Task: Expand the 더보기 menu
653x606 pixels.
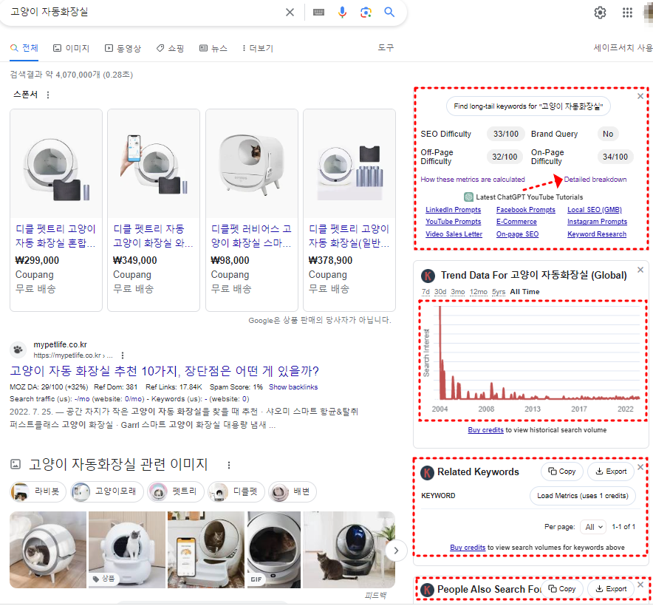Action: (x=258, y=48)
